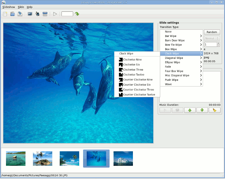Click the Open slideshow folder icon

pos(13,14)
